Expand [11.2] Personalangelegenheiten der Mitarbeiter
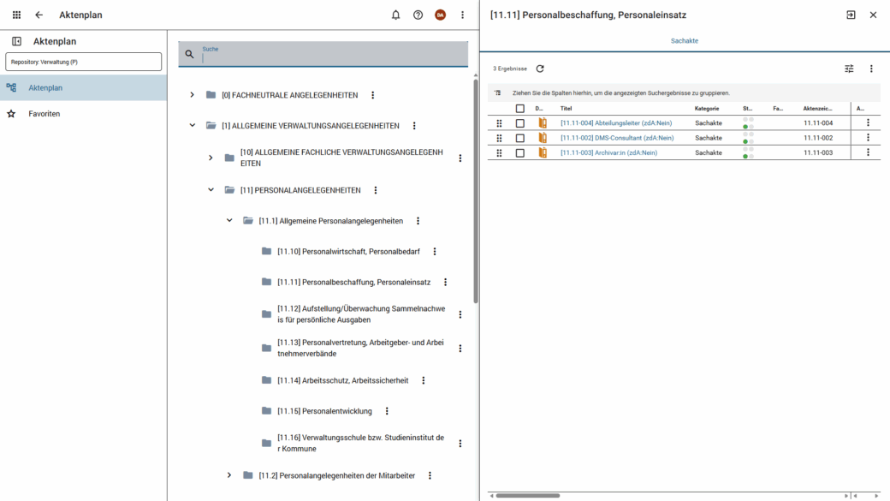The width and height of the screenshot is (890, 501). 228,475
